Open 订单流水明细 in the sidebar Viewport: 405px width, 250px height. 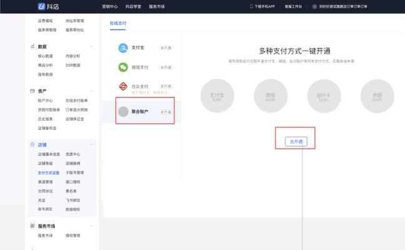pos(76,110)
